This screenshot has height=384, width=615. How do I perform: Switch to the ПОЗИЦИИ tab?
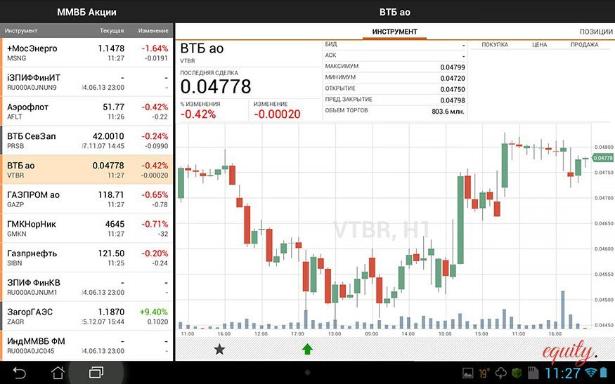(x=596, y=32)
